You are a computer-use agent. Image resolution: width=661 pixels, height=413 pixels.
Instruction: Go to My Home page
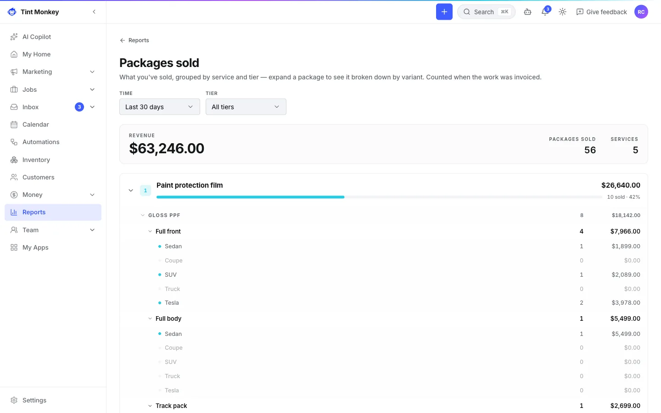53,54
